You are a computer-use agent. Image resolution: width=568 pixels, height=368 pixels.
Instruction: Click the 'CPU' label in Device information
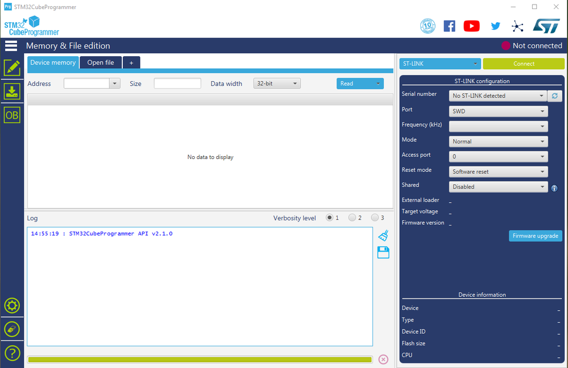[407, 355]
